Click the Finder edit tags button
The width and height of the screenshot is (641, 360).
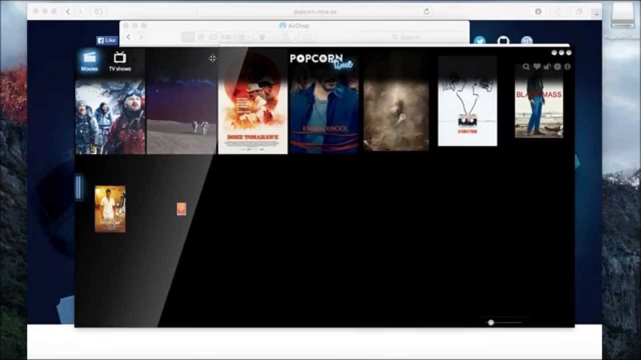click(308, 37)
